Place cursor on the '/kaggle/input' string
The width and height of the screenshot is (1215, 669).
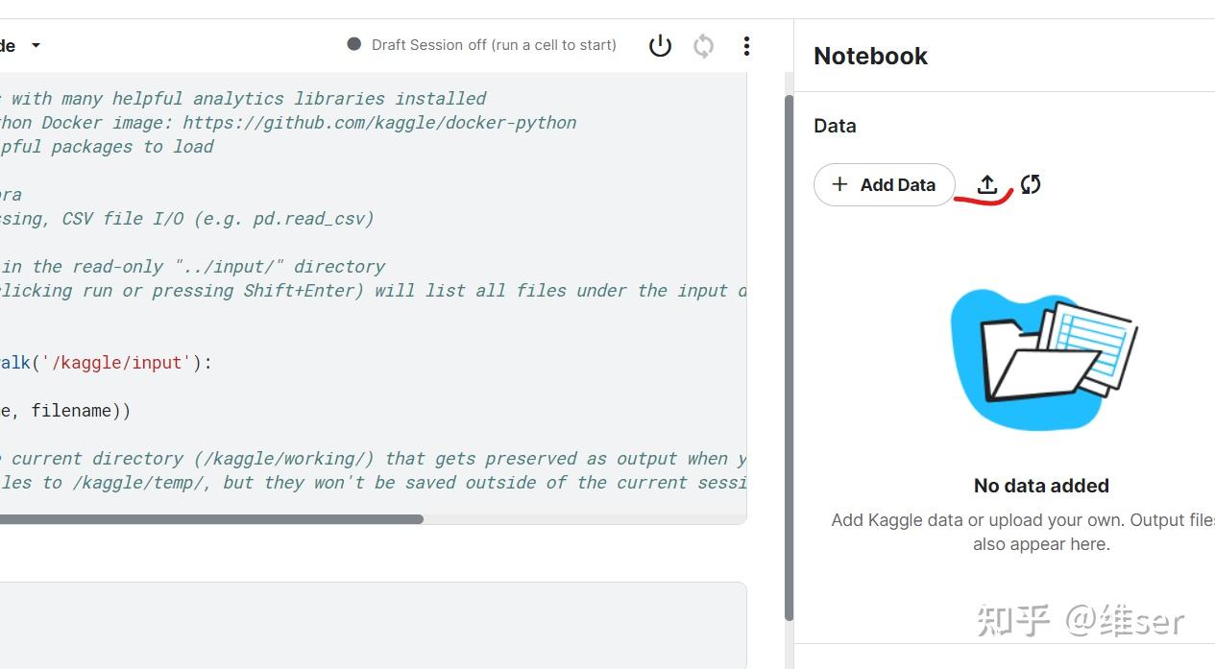(115, 363)
